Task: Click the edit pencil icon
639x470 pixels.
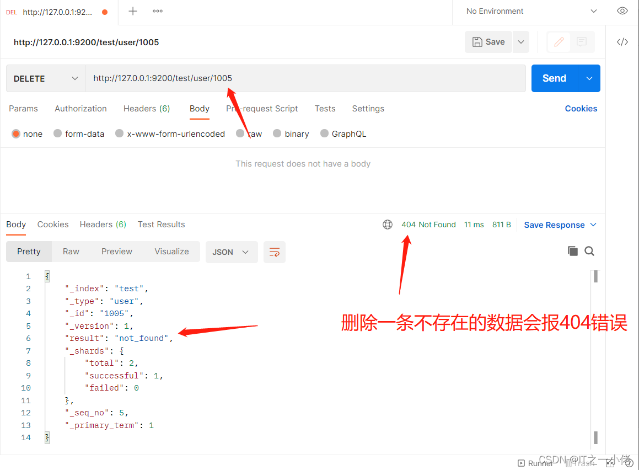Action: (559, 41)
